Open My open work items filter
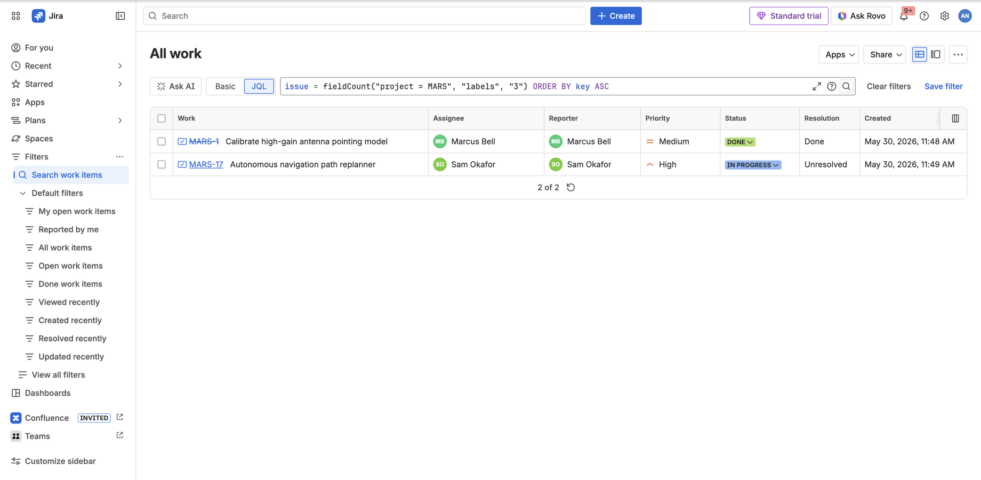This screenshot has height=480, width=981. [77, 211]
